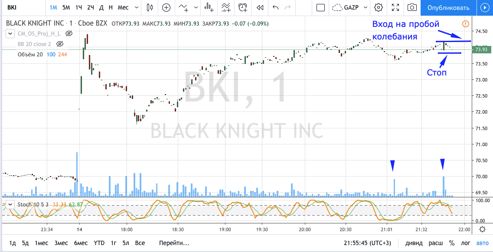Select the 5М timeframe
The height and width of the screenshot is (252, 493).
pos(66,7)
